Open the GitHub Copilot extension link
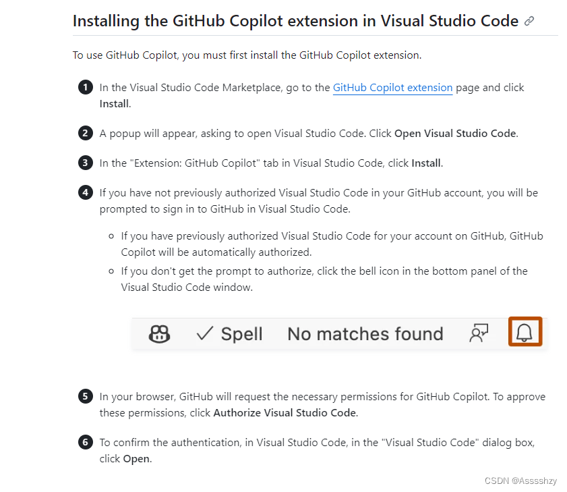567x492 pixels. click(x=392, y=87)
